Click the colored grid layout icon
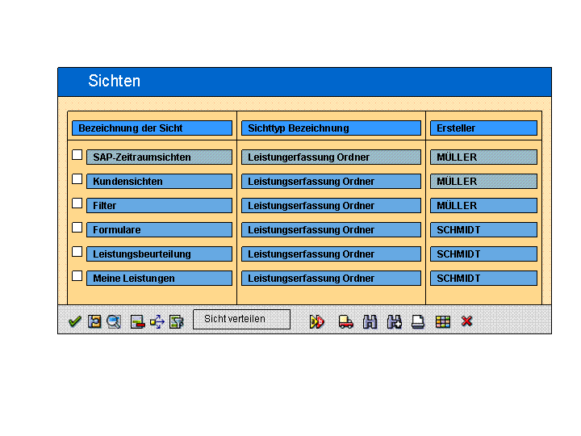This screenshot has height=436, width=581. tap(443, 321)
